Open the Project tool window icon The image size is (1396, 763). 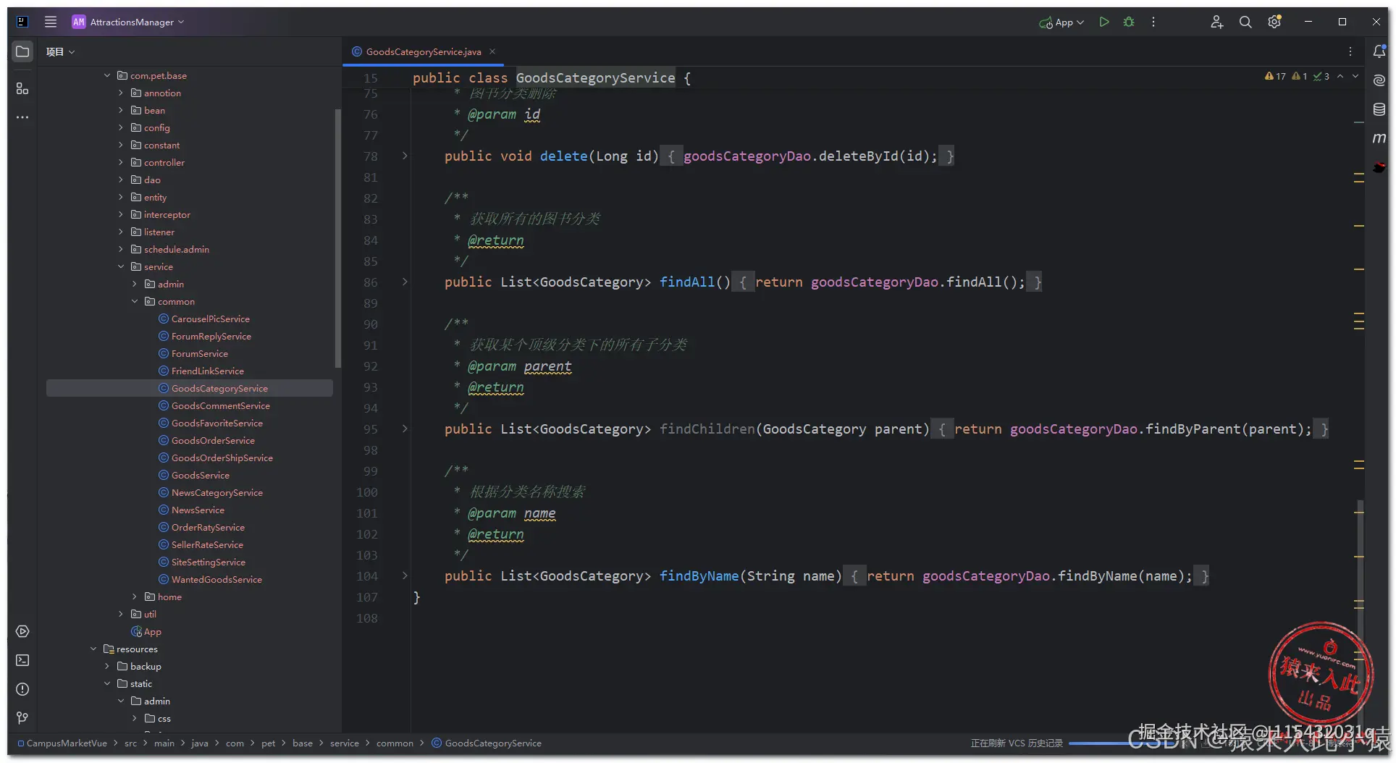coord(22,51)
